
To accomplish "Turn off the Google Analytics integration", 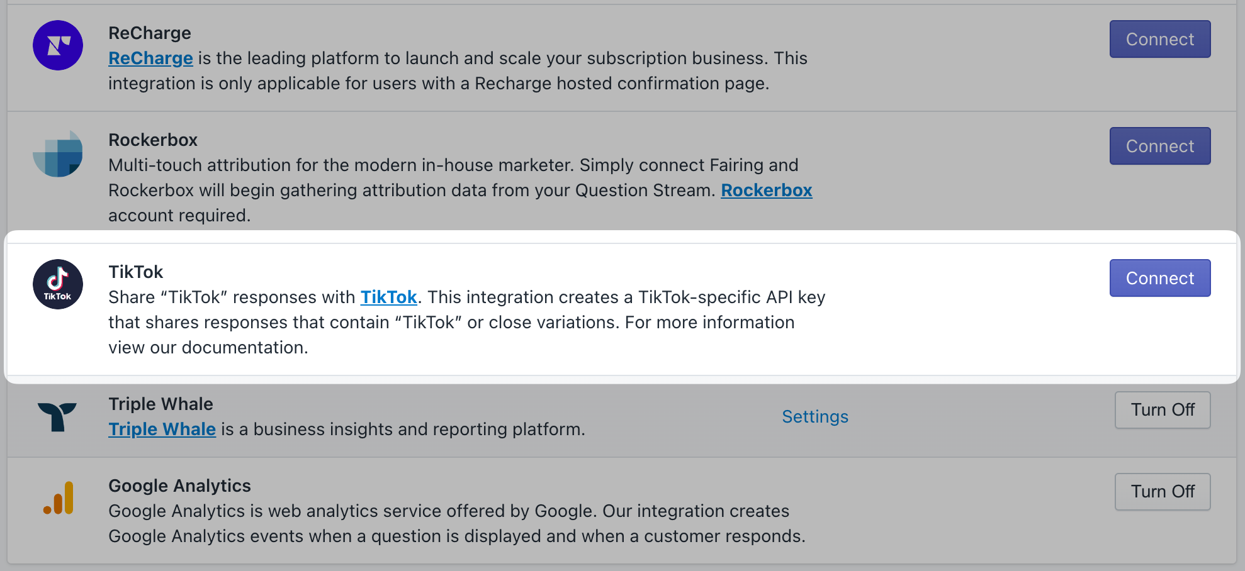I will click(x=1163, y=492).
